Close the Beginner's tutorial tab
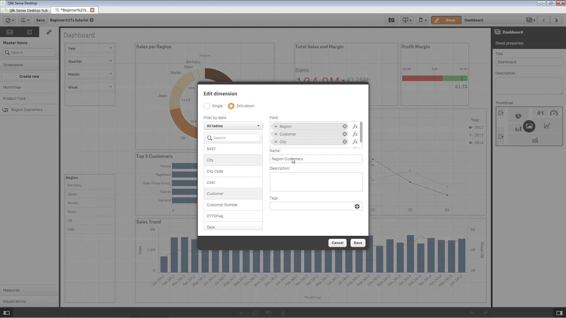566x318 pixels. [x=92, y=10]
